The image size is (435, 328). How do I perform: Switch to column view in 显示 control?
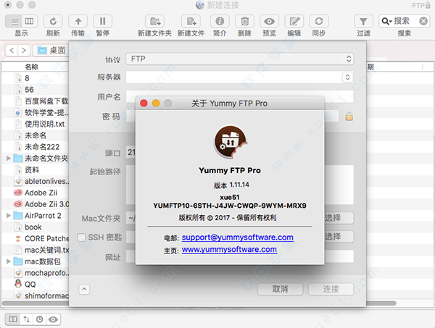coord(30,21)
